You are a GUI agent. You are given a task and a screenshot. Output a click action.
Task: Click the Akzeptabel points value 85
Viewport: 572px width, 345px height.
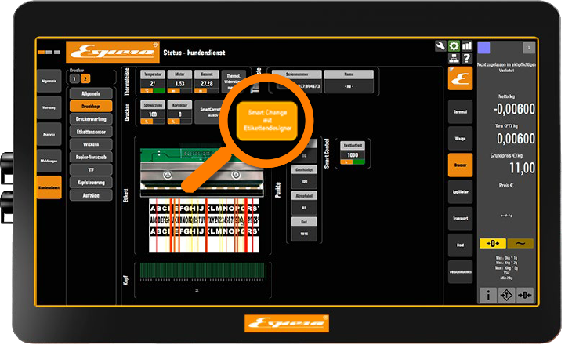point(304,204)
